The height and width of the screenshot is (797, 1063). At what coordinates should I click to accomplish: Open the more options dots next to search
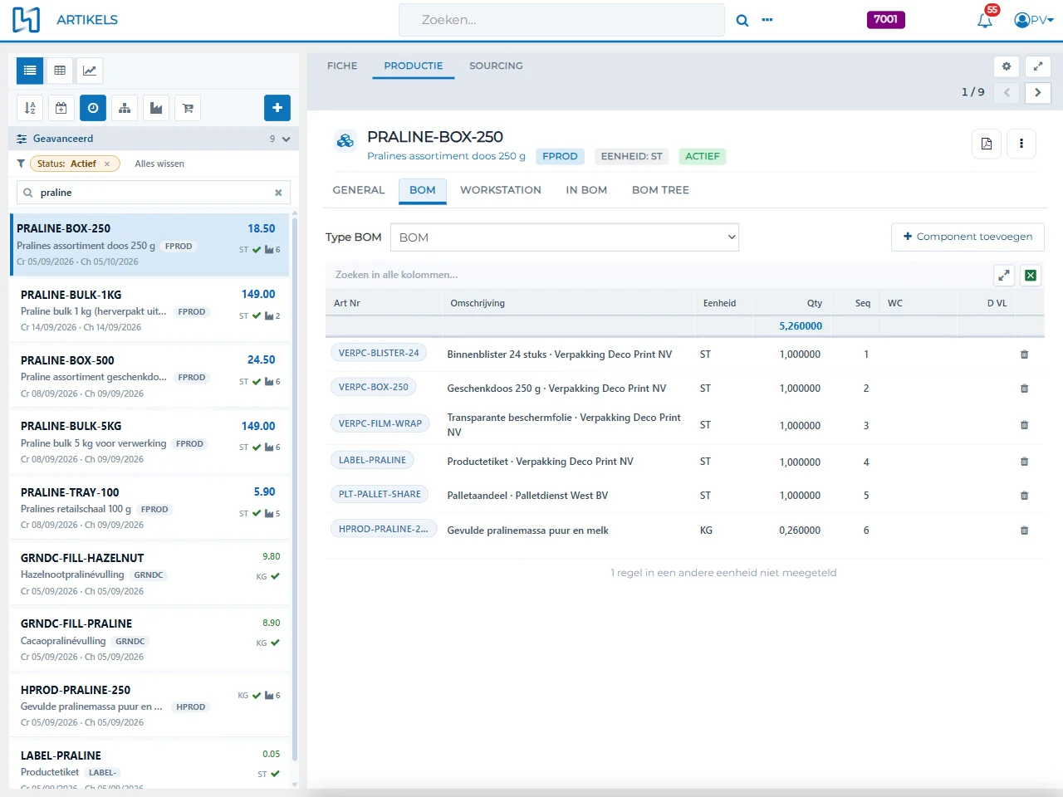[767, 20]
